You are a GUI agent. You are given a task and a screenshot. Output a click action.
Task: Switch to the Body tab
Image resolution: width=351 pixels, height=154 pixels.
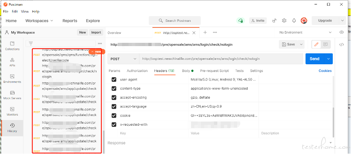tap(188, 71)
